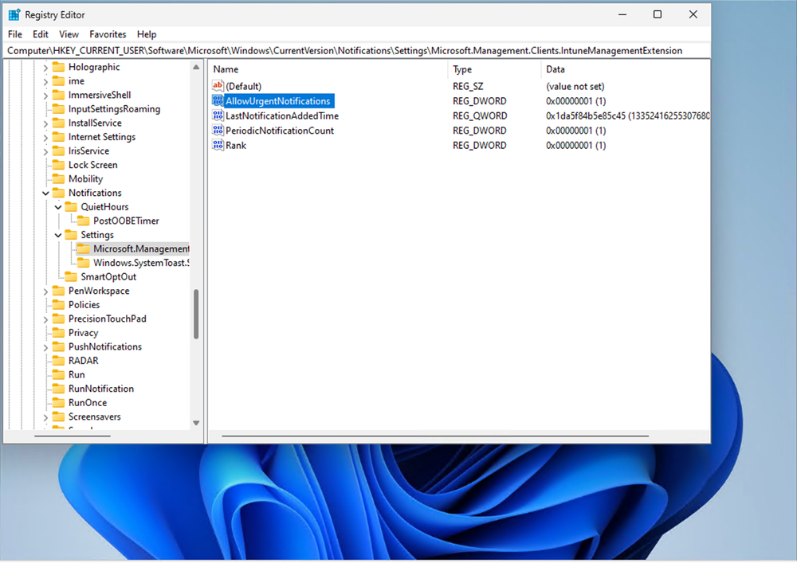Screen dimensions: 797x563
Task: Select the Rank value name
Action: click(236, 145)
